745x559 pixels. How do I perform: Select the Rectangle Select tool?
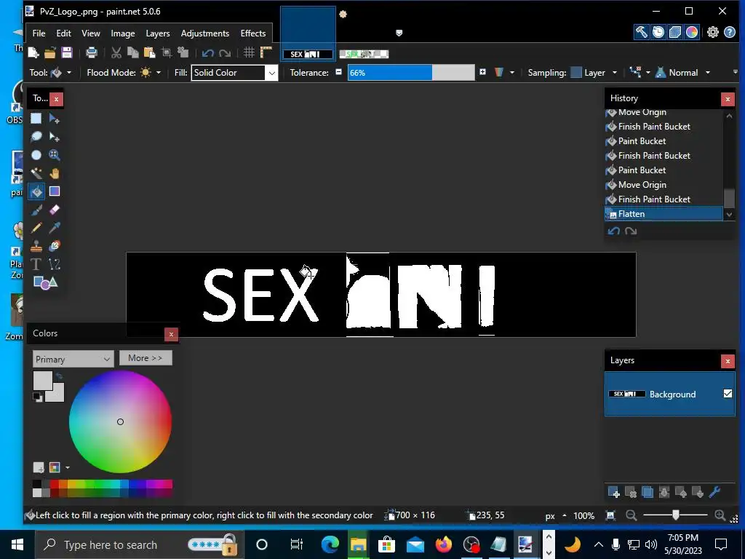tap(36, 119)
